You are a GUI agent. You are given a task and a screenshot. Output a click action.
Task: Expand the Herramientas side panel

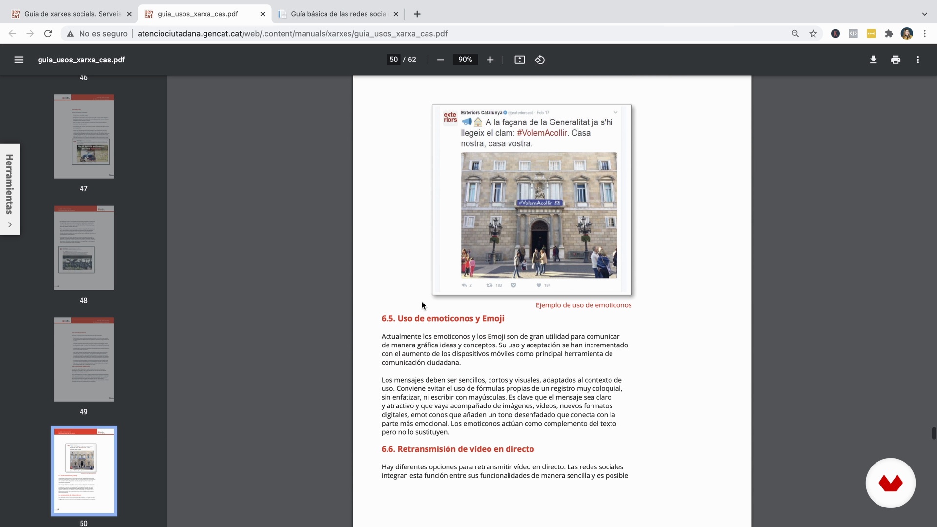tap(10, 189)
